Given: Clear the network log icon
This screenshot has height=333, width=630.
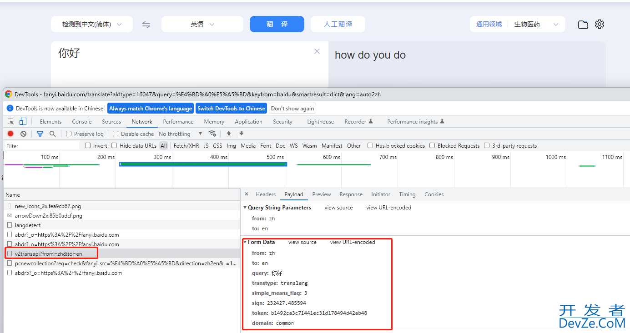Looking at the screenshot, I should pyautogui.click(x=23, y=134).
